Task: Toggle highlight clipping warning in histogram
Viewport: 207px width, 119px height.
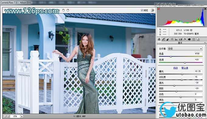Action: [205, 9]
